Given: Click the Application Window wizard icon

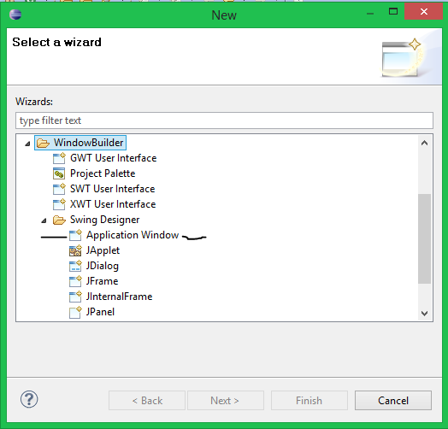Looking at the screenshot, I should 76,235.
